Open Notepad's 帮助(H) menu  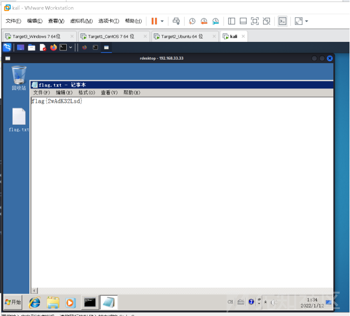click(x=132, y=92)
